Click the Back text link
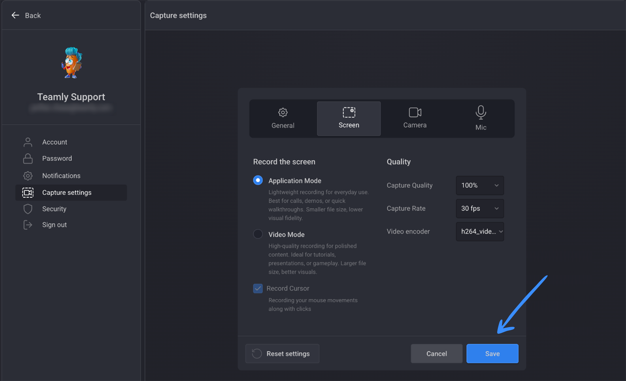626x381 pixels. point(33,15)
